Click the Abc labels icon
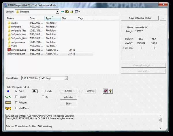The height and width of the screenshot is (136, 173). [x=35, y=91]
